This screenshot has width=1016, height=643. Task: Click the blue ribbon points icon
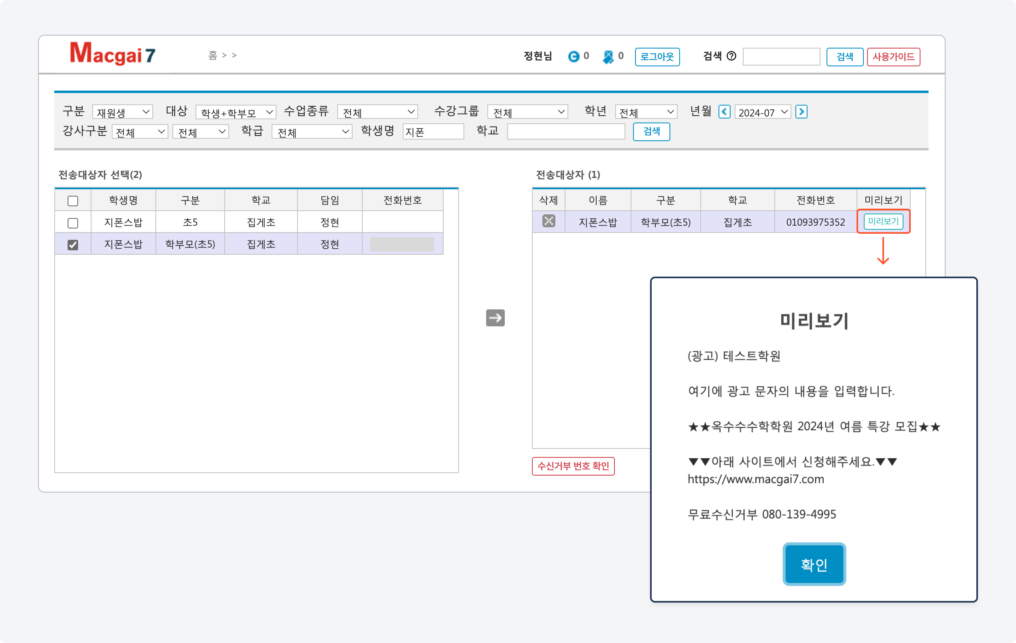[608, 57]
